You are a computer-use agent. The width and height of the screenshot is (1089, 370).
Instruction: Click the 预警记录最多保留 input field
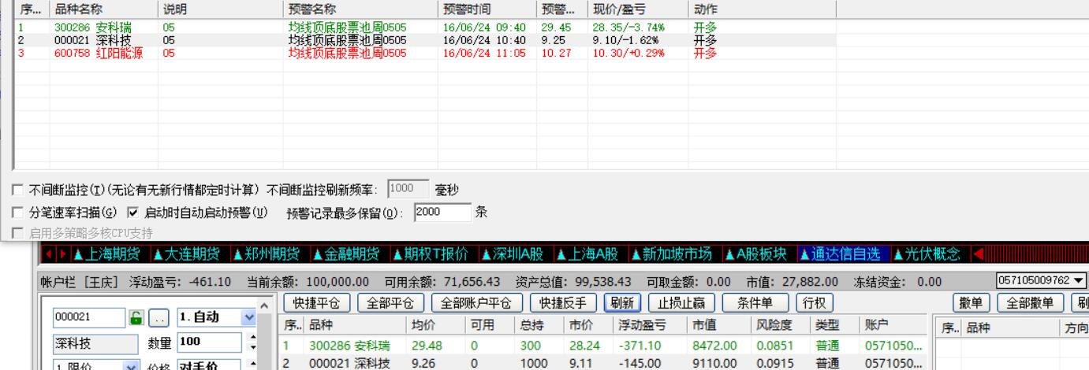(x=442, y=213)
